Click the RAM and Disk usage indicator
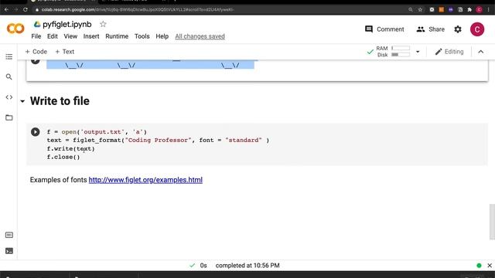Image resolution: width=495 pixels, height=278 pixels. pos(393,52)
